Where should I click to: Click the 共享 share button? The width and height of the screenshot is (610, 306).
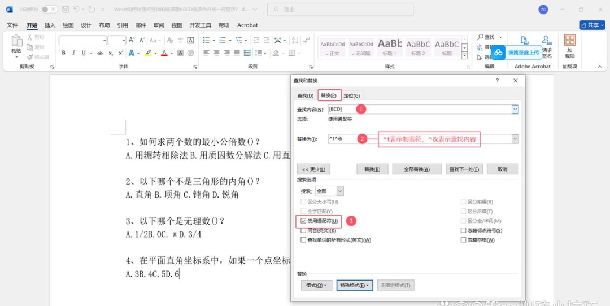(x=592, y=25)
